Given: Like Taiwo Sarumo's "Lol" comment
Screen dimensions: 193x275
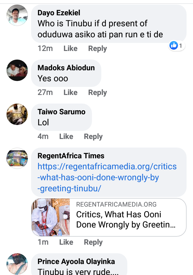Looking at the screenshot, I should coord(66,137).
